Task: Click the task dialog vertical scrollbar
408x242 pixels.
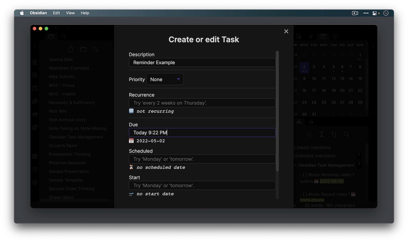Action: (x=277, y=110)
